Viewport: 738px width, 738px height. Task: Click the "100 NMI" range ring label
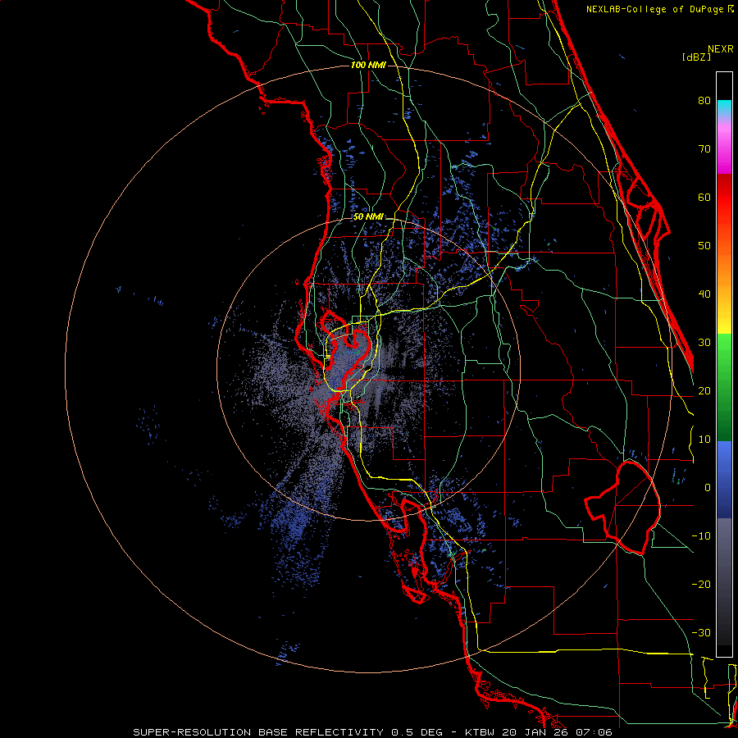pyautogui.click(x=368, y=65)
